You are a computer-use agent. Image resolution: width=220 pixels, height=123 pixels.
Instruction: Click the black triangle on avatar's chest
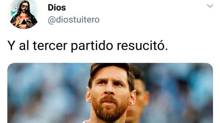pyautogui.click(x=24, y=22)
